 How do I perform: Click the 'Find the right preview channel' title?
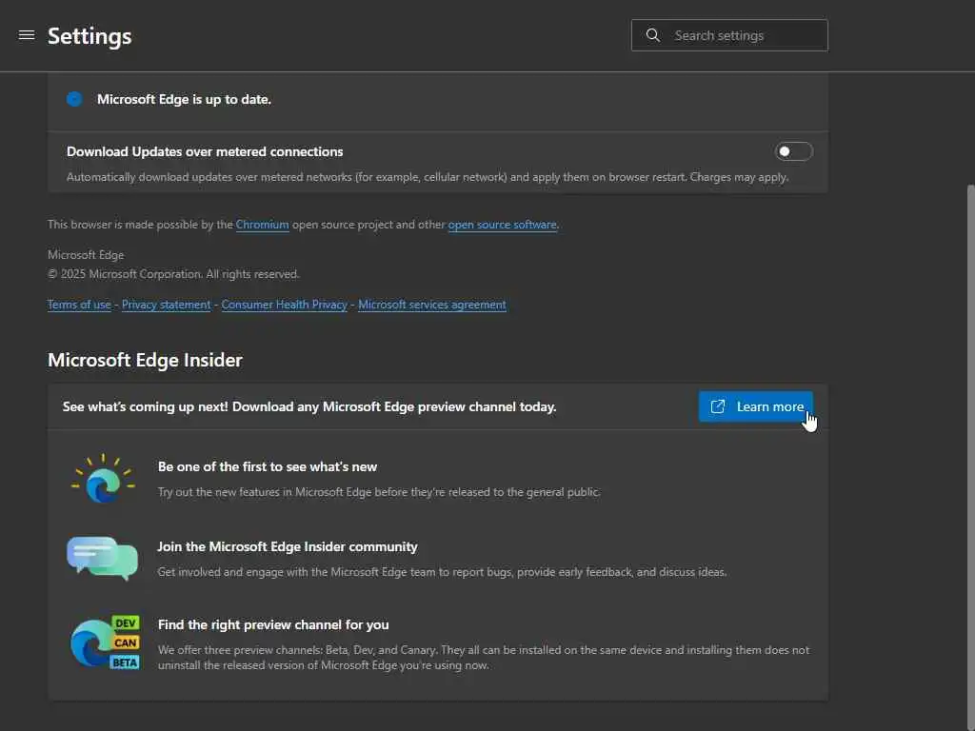[273, 624]
